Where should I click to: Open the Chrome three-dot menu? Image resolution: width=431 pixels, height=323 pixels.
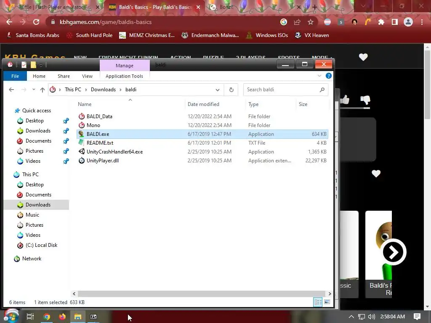pos(422,22)
